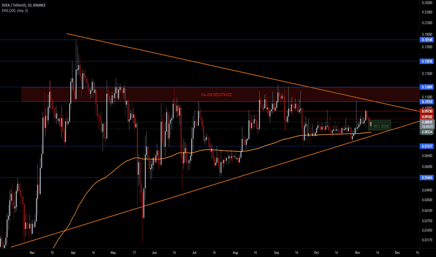The height and width of the screenshot is (257, 436).
Task: Click the 0.18148 blue price label
Action: (x=427, y=40)
